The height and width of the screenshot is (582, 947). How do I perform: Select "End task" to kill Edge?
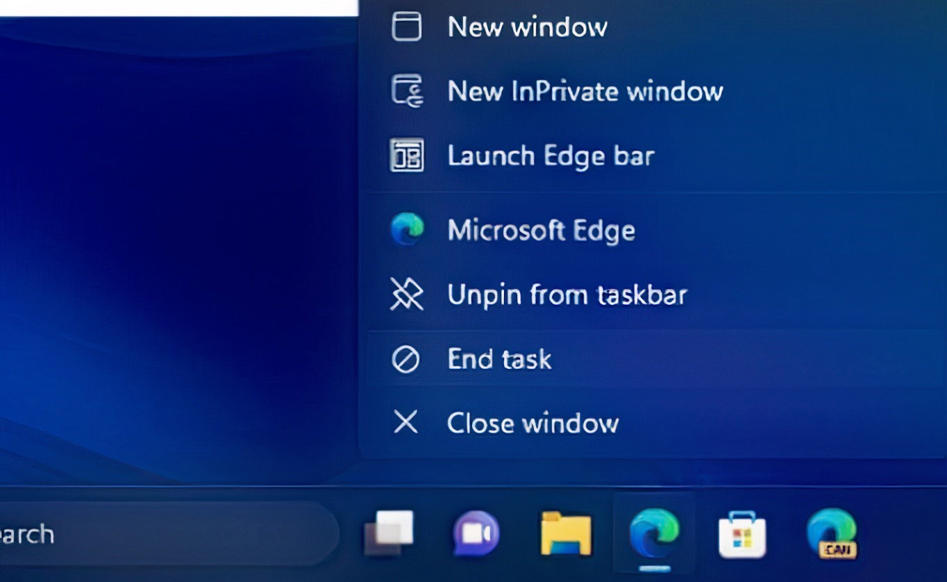click(499, 360)
